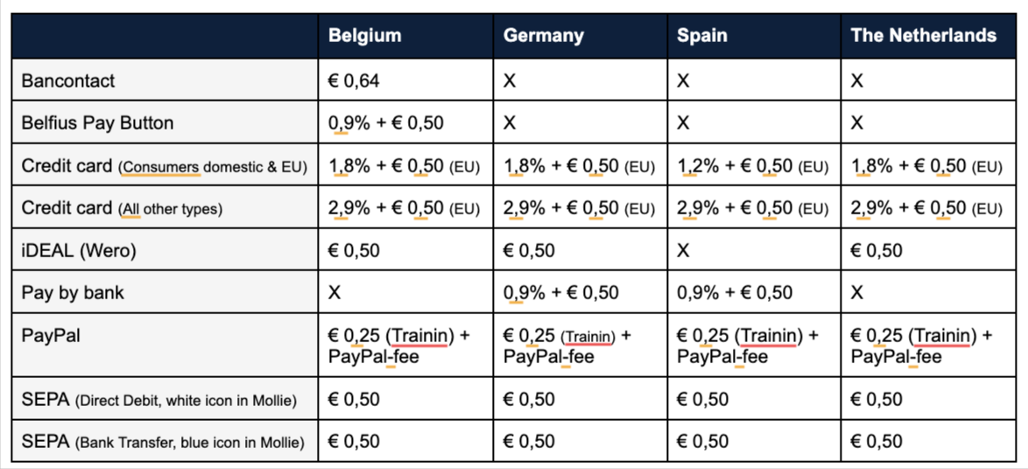Click the Belgium column header
Image resolution: width=1028 pixels, height=469 pixels.
click(365, 36)
